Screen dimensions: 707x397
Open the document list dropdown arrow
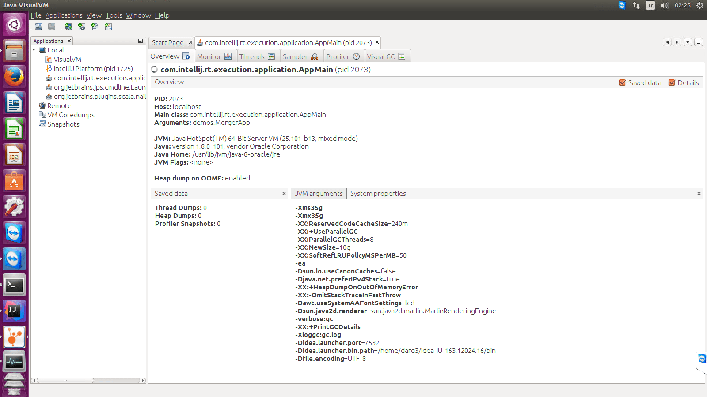click(688, 42)
